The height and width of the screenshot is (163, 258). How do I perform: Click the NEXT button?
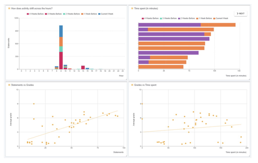[x=241, y=13]
